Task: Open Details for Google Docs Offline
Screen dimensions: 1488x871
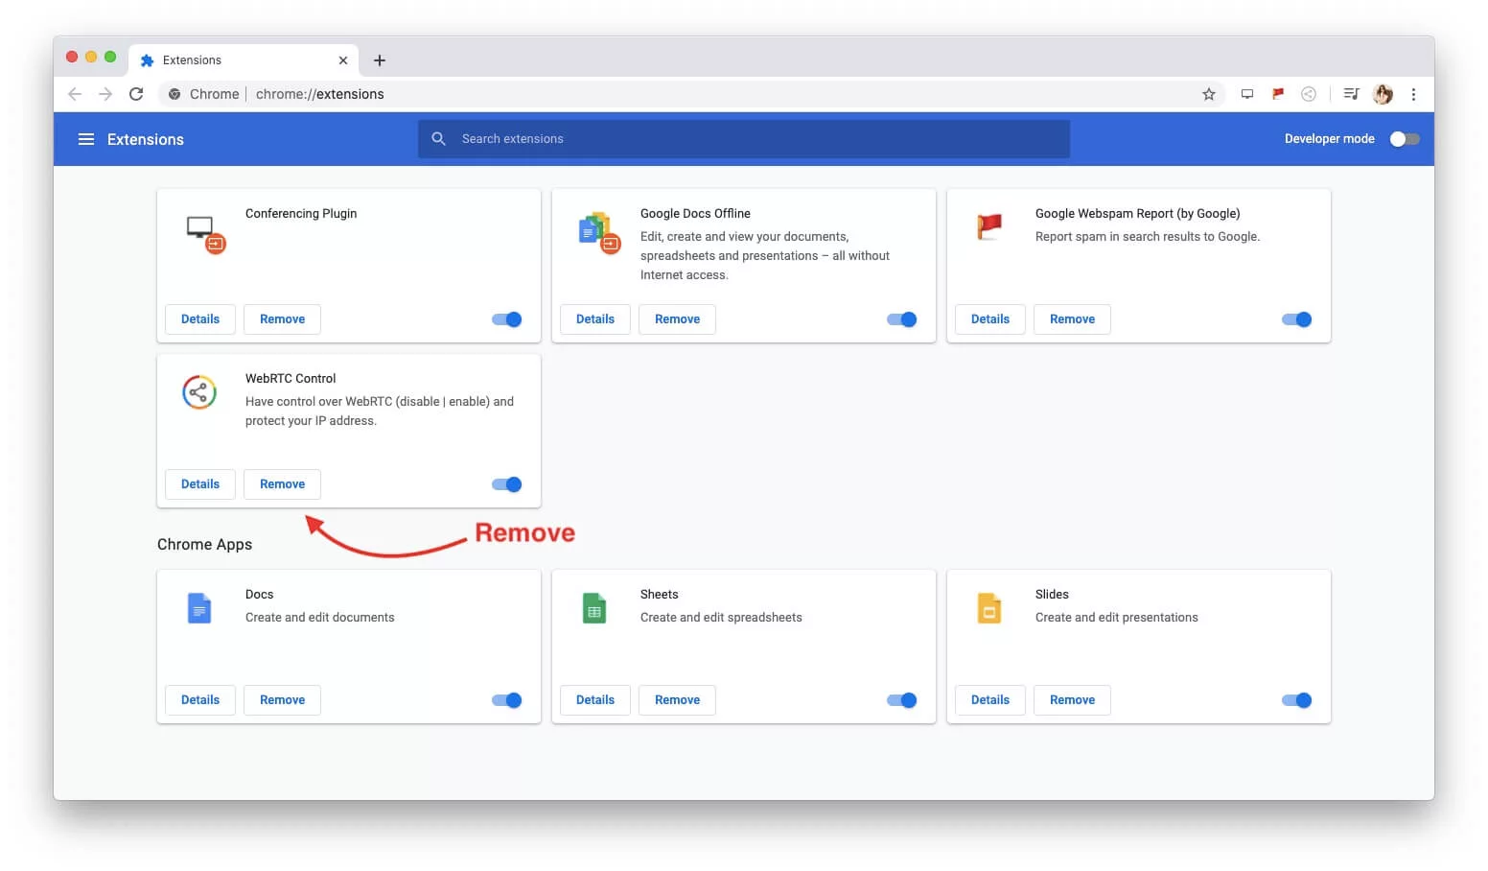Action: coord(594,318)
